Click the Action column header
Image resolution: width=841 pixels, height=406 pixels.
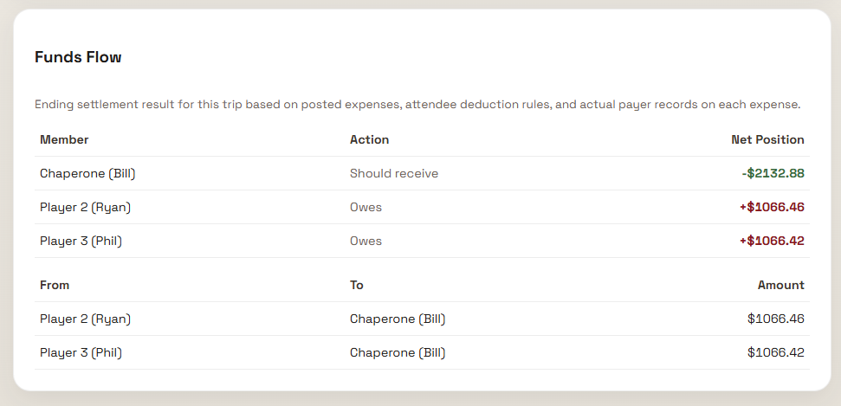tap(369, 139)
